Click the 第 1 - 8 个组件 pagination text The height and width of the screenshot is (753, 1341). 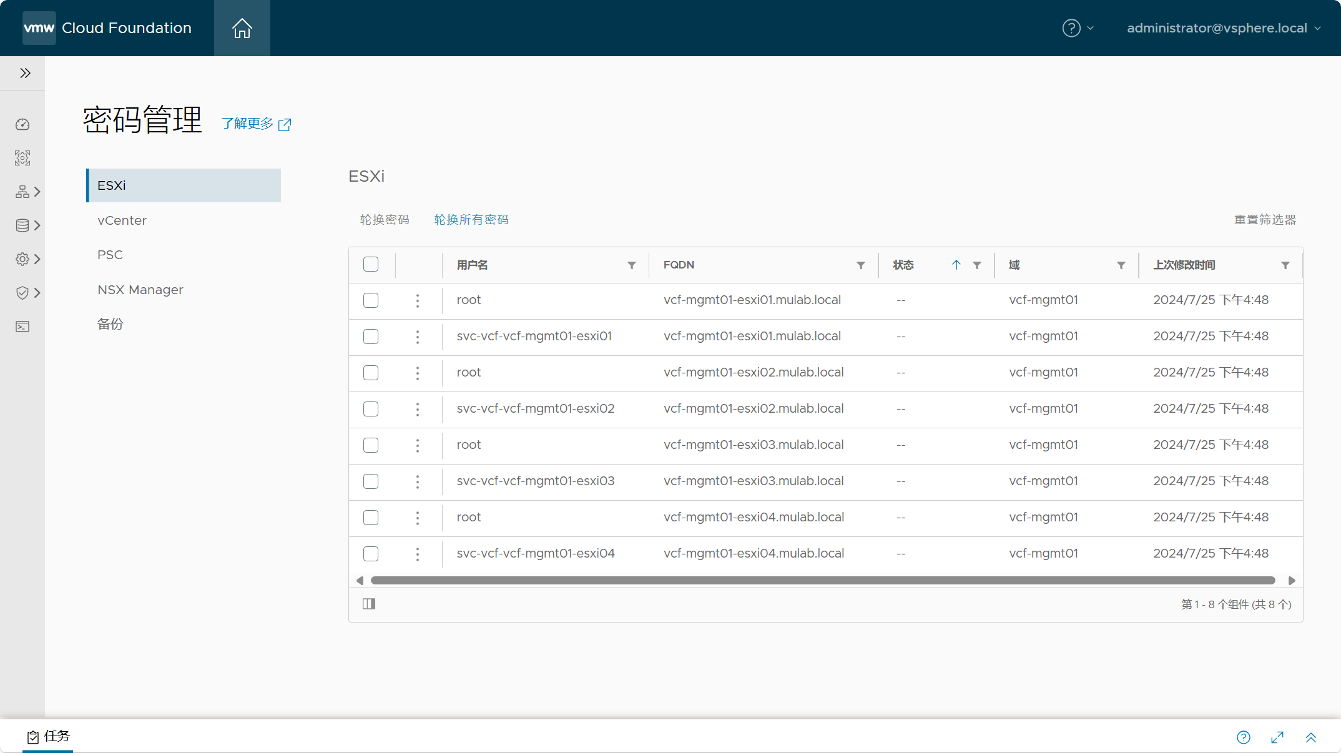1236,604
